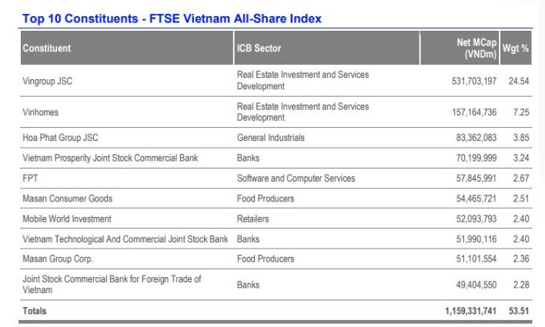Click the Wgt % column header
Image resolution: width=545 pixels, height=327 pixels.
(x=516, y=48)
